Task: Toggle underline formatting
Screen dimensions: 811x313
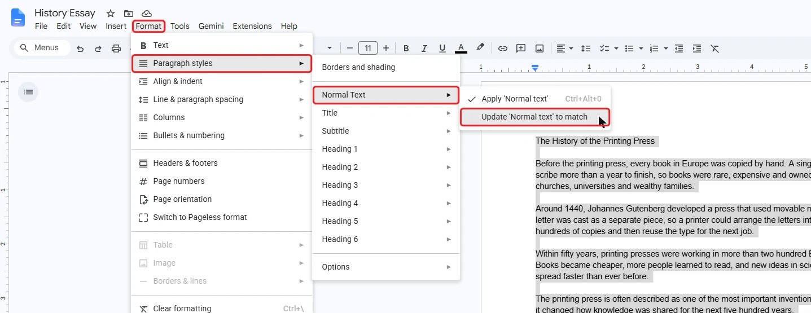Action: coord(442,49)
